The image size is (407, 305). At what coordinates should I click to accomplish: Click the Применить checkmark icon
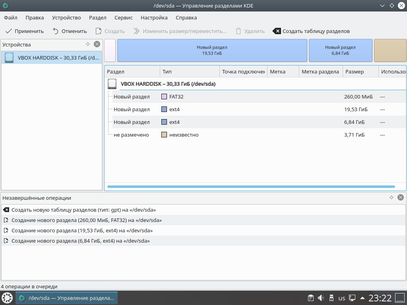tap(9, 31)
